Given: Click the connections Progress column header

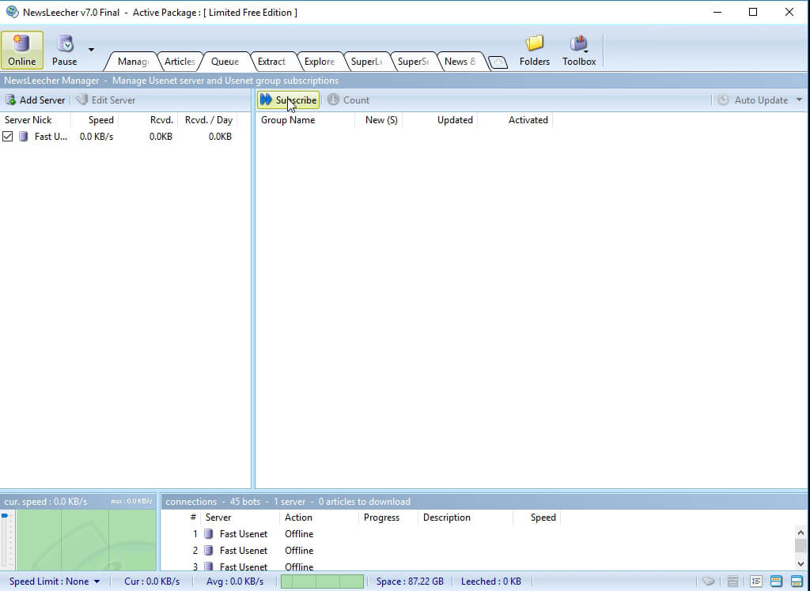Looking at the screenshot, I should [x=388, y=518].
